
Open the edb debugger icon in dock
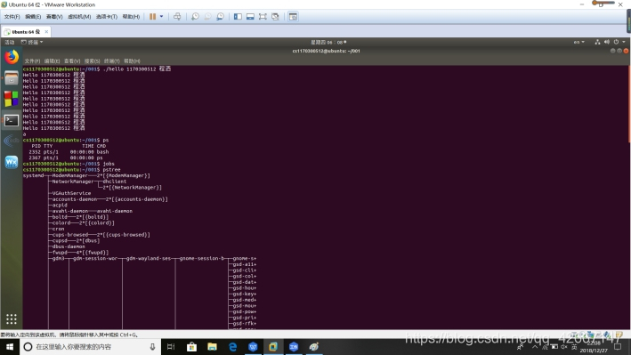[12, 141]
